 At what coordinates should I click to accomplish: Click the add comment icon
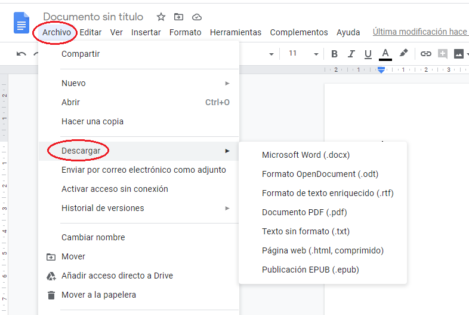coord(443,54)
